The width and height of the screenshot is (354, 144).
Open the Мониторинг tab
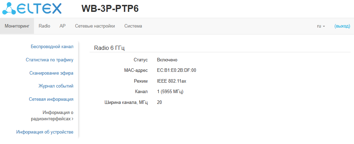[x=17, y=26]
